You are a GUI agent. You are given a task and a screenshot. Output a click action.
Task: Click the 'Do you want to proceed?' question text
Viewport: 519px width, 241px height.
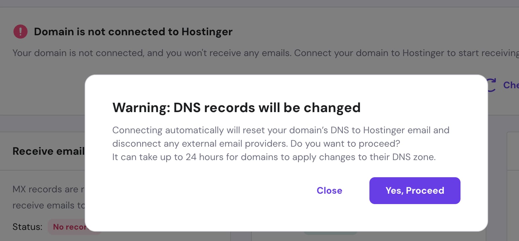pyautogui.click(x=346, y=144)
